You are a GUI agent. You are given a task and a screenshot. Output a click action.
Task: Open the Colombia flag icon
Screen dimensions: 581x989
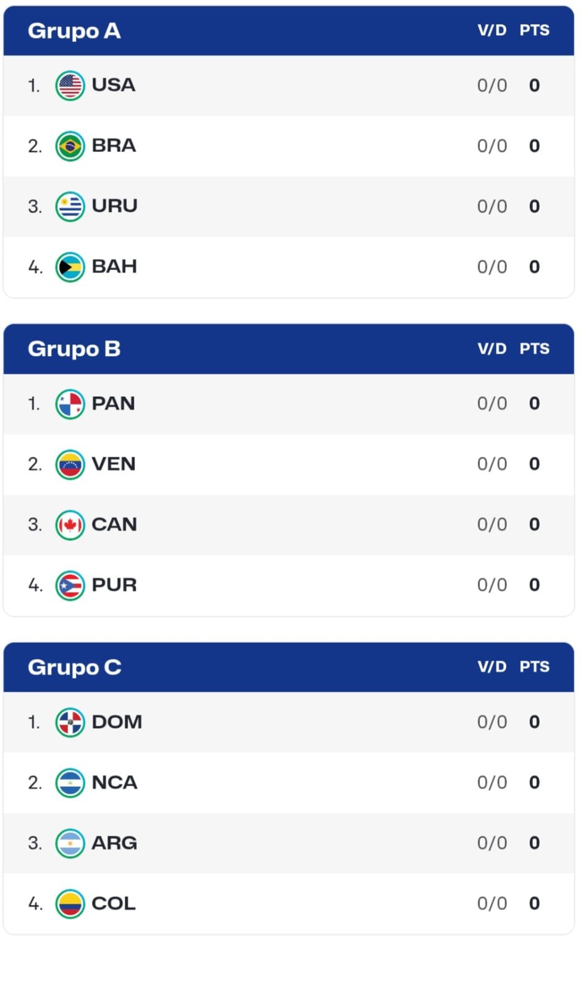70,904
